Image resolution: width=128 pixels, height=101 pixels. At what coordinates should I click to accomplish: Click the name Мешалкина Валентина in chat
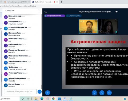(x=18, y=56)
